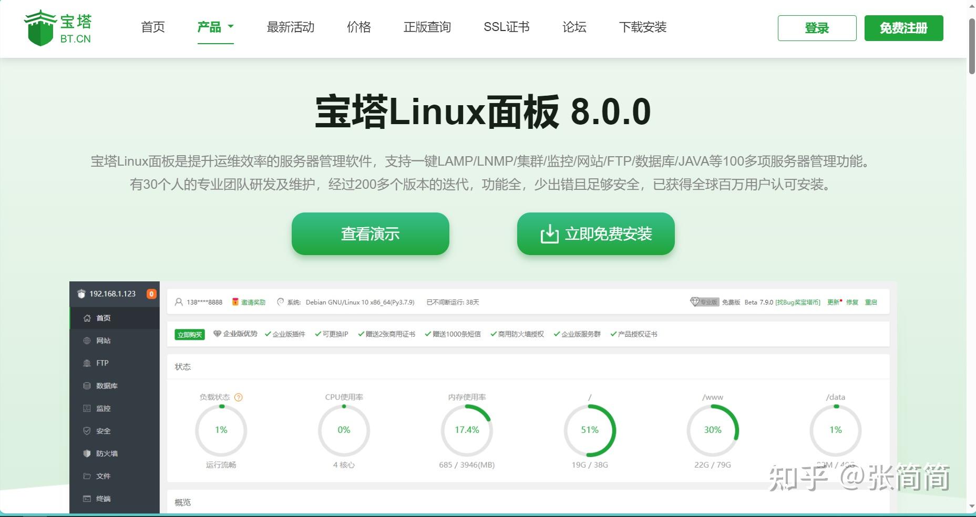Open the 下载安装 navigation item
The width and height of the screenshot is (976, 517).
click(643, 27)
